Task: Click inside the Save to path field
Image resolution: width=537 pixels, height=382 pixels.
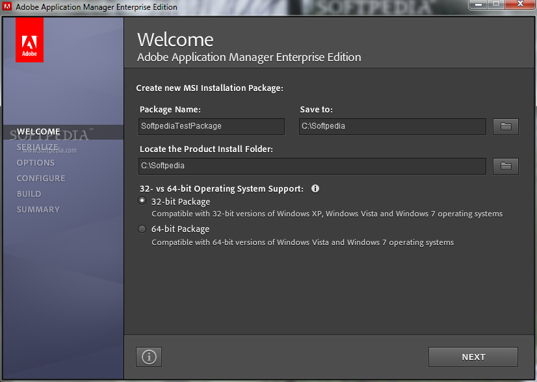Action: tap(393, 126)
